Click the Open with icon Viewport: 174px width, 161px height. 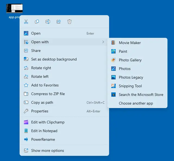[26, 42]
